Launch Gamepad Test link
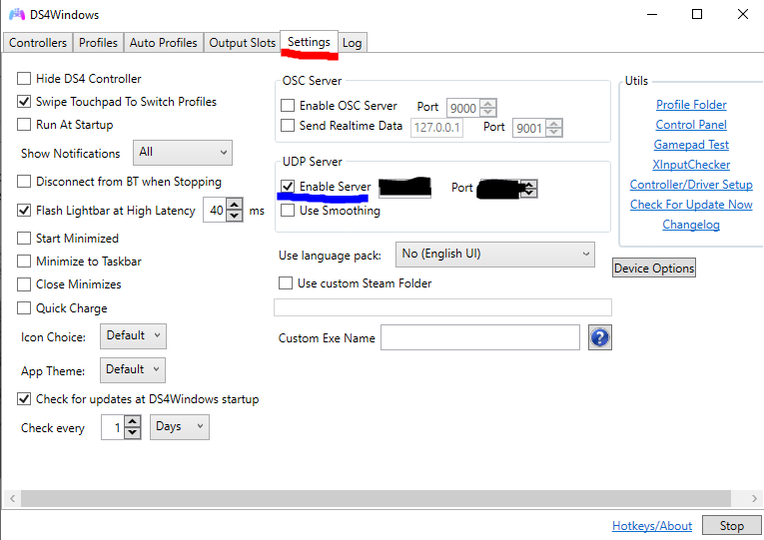The image size is (764, 540). (x=691, y=145)
